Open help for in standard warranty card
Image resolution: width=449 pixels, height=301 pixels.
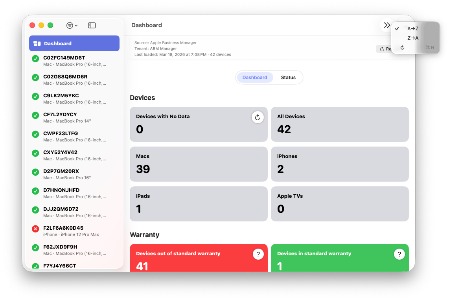click(399, 255)
